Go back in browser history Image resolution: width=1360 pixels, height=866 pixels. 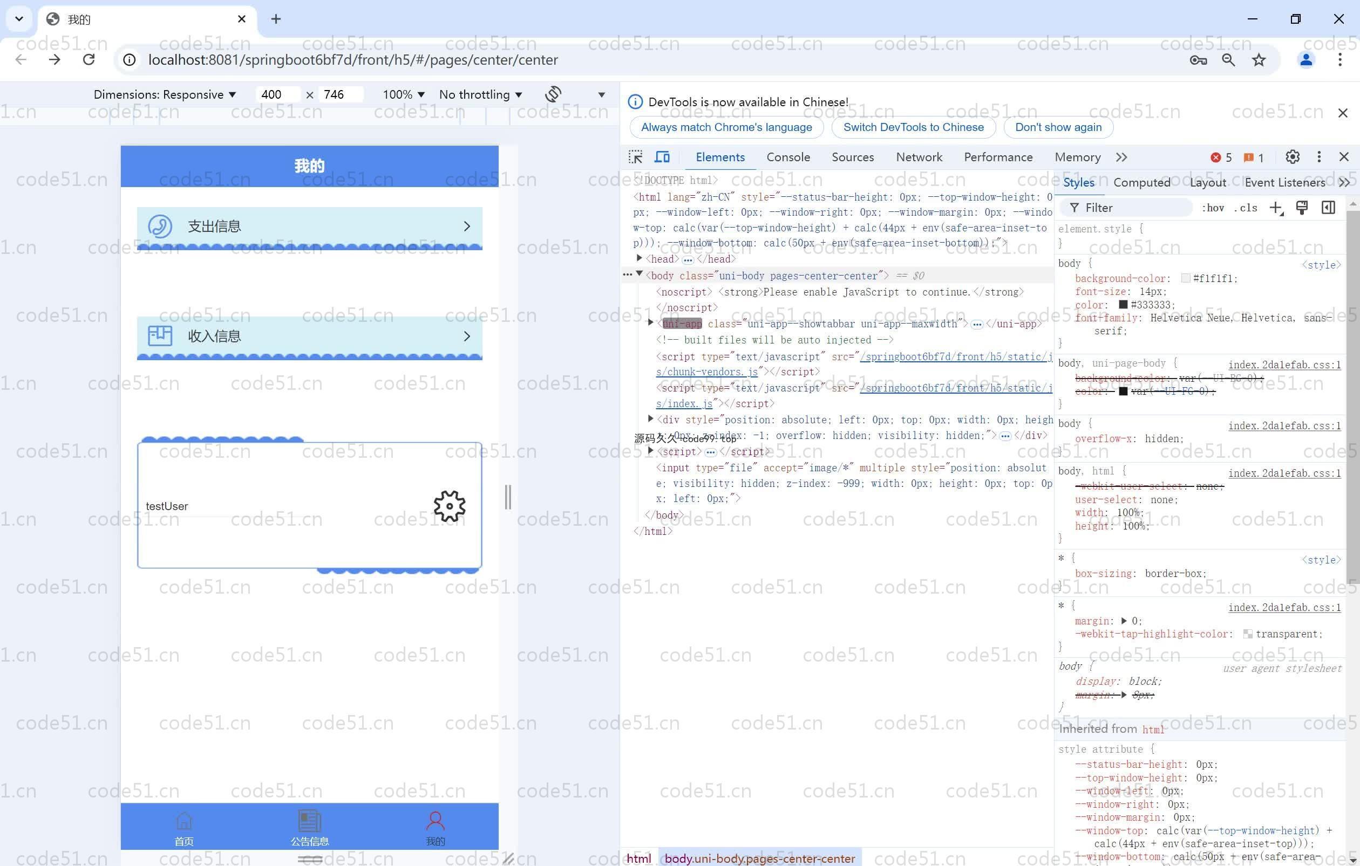click(21, 59)
